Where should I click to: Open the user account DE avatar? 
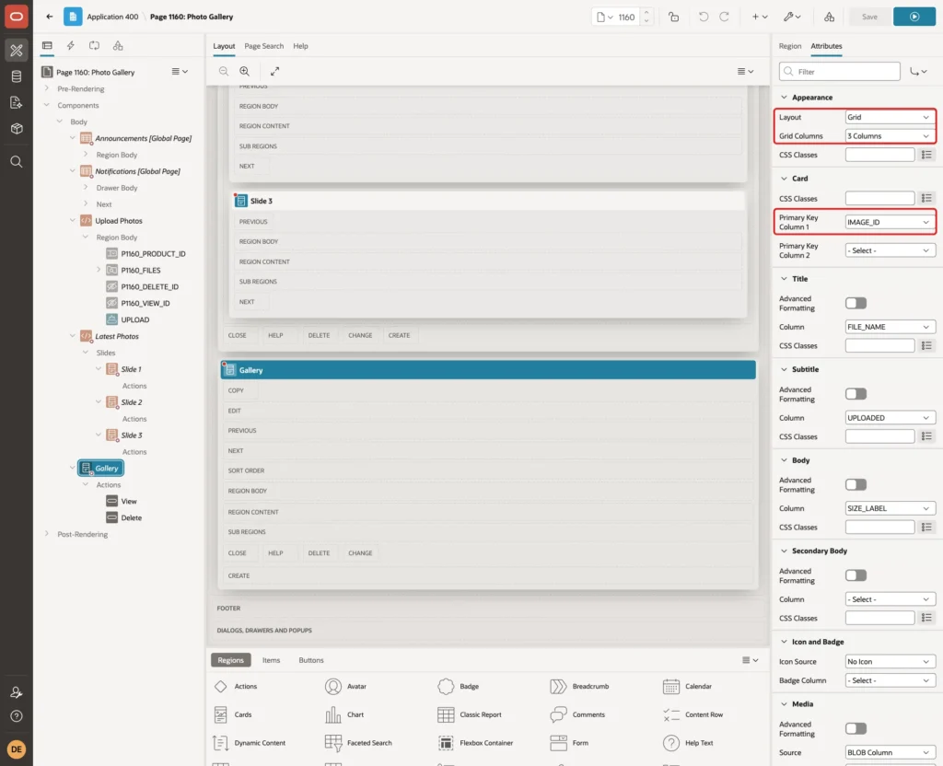[17, 749]
